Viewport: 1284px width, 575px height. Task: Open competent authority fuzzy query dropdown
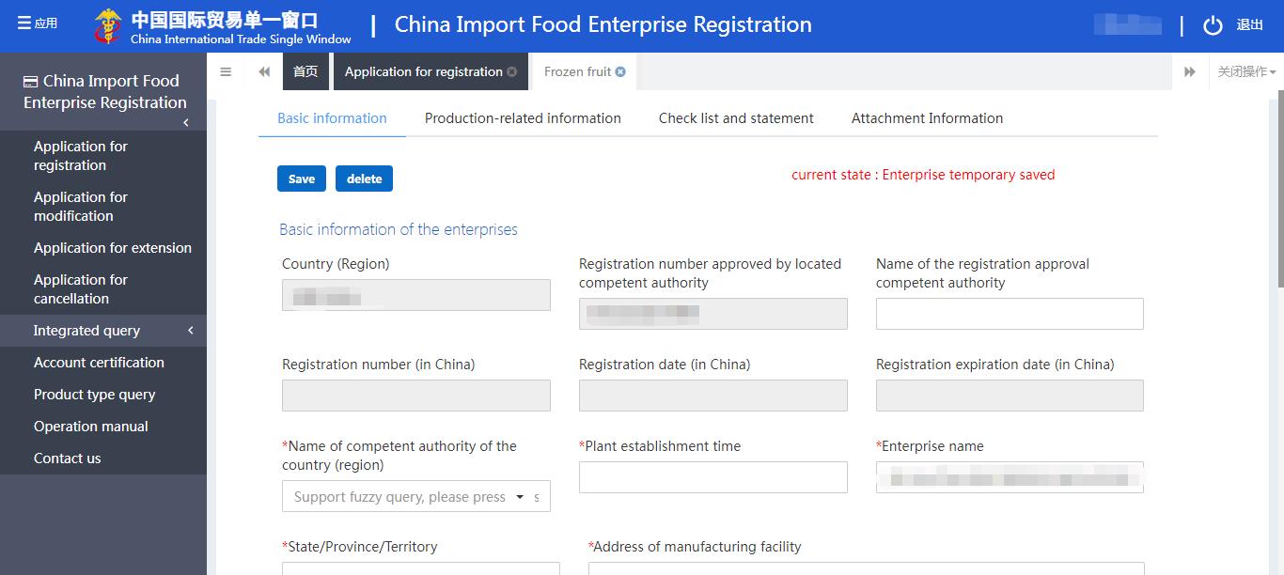pyautogui.click(x=520, y=497)
